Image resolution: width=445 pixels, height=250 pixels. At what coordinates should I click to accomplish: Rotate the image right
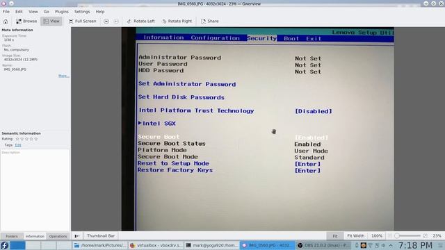[177, 22]
